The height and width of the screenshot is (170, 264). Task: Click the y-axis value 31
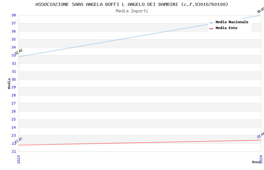[14, 71]
